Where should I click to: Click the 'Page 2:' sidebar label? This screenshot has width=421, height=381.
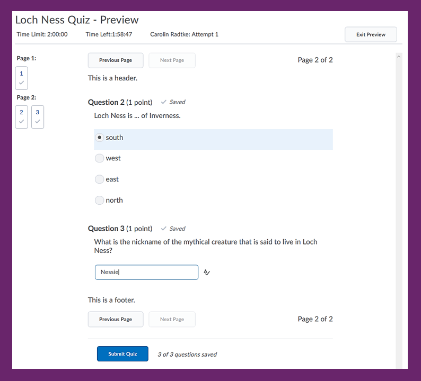pyautogui.click(x=27, y=97)
